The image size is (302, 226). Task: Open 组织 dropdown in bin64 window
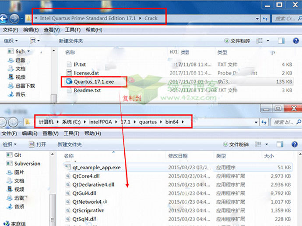(x=10, y=144)
